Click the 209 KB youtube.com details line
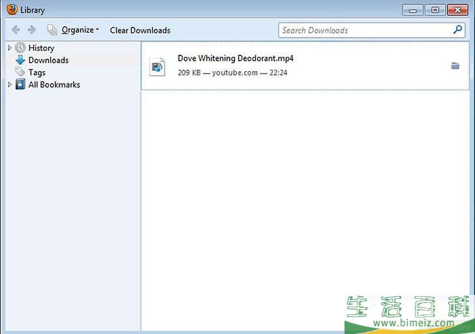The height and width of the screenshot is (334, 475). click(232, 72)
